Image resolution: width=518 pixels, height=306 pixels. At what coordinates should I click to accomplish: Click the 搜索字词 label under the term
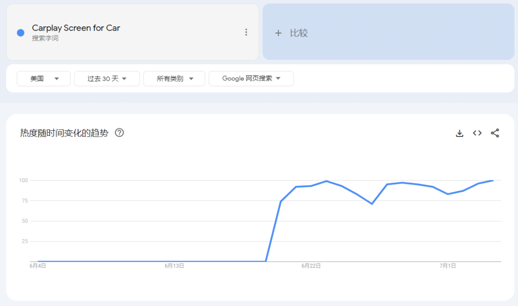[x=45, y=38]
